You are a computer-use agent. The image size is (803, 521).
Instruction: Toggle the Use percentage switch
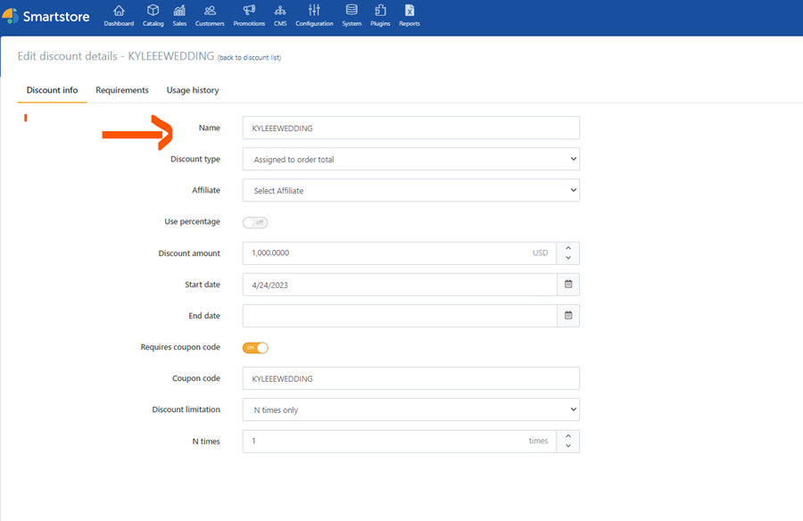tap(255, 222)
